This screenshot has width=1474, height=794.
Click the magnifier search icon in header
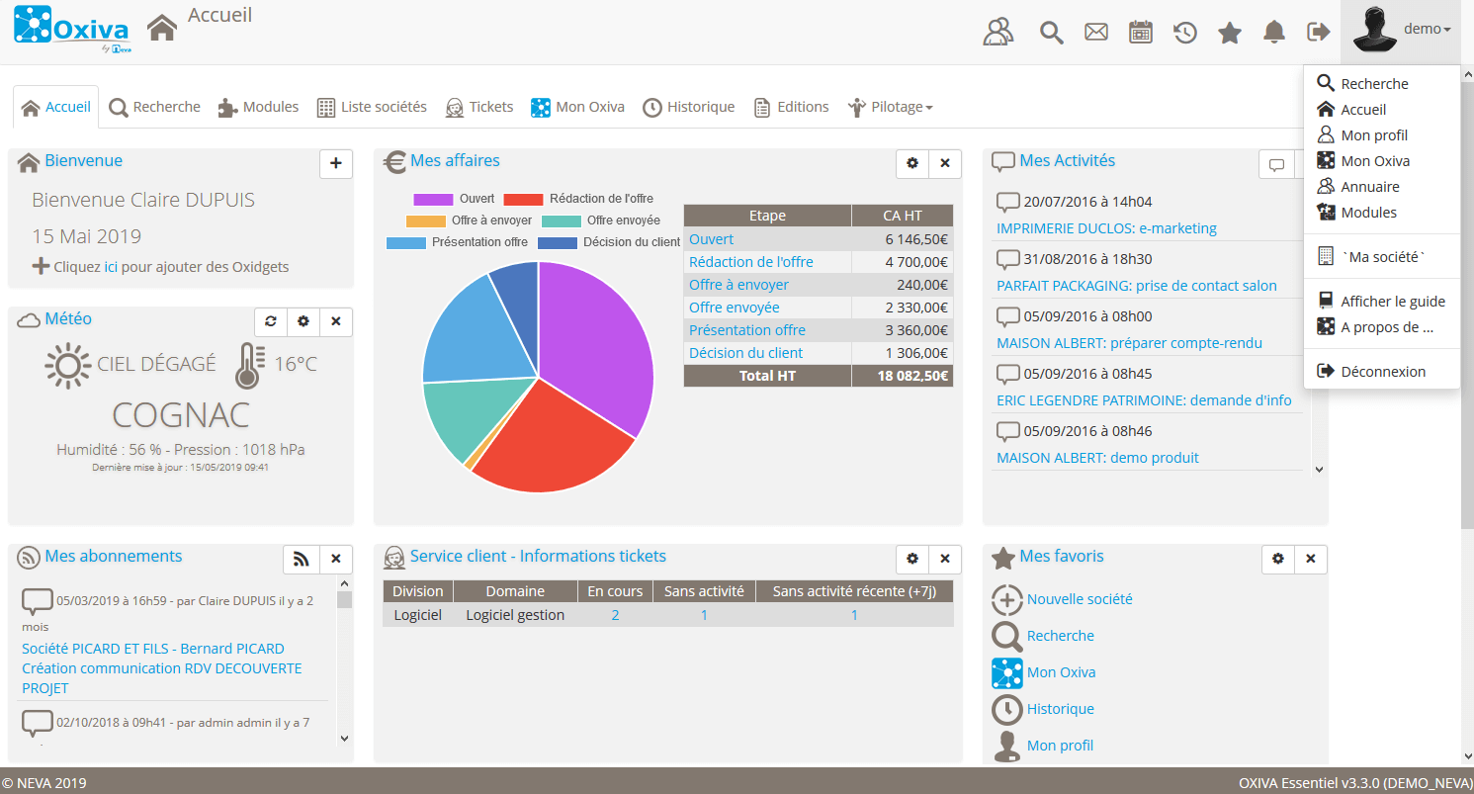(1051, 33)
